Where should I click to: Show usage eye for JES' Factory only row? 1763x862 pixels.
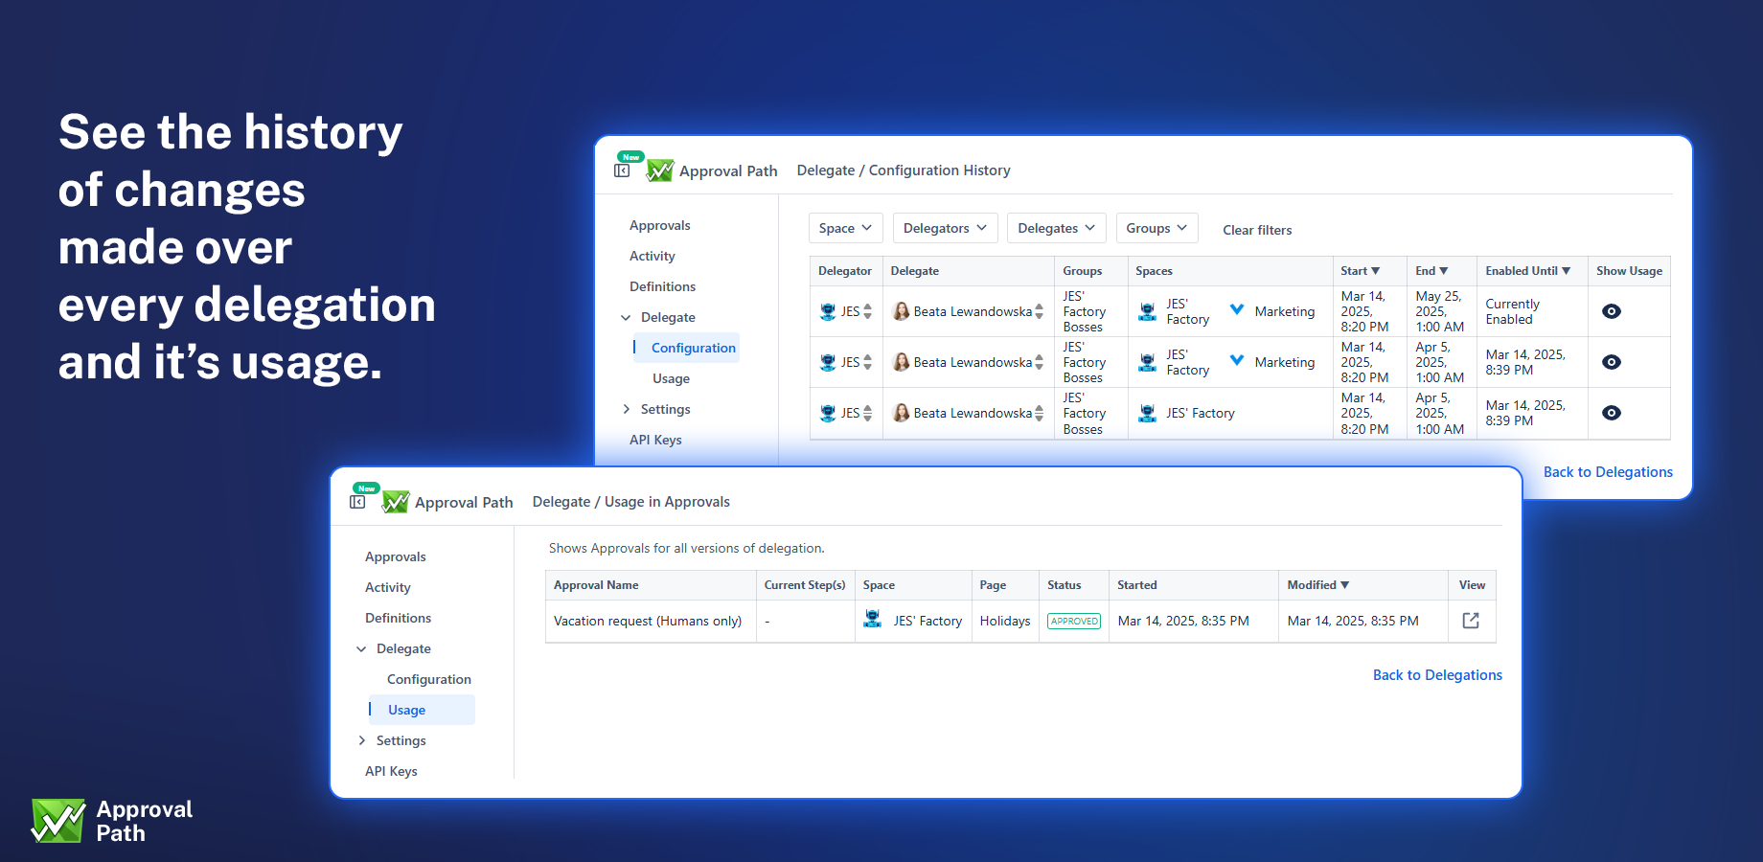click(x=1612, y=413)
